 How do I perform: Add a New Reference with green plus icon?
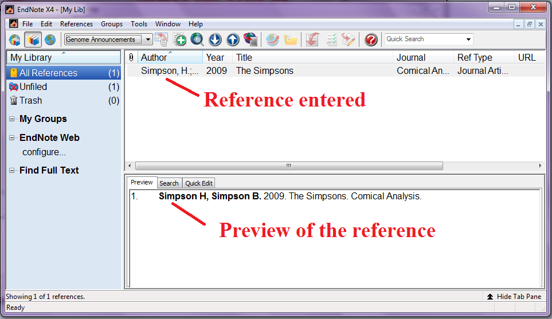[179, 40]
